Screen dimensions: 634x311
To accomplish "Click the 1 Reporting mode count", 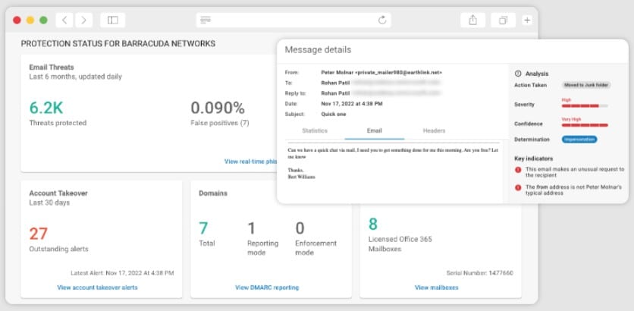I will pos(251,228).
